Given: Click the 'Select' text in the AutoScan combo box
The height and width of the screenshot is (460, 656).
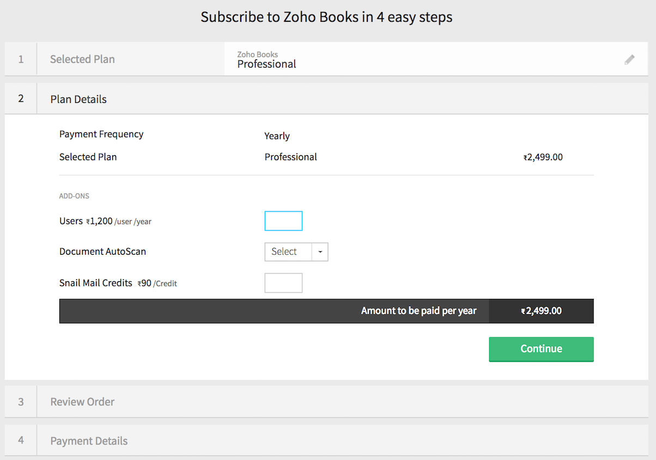Looking at the screenshot, I should pyautogui.click(x=284, y=252).
